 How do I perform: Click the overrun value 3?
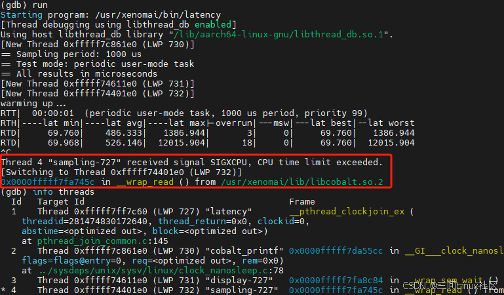(250, 133)
